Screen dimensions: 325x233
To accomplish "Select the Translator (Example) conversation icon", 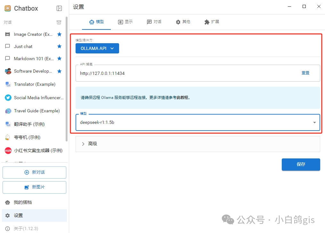I will coord(8,84).
